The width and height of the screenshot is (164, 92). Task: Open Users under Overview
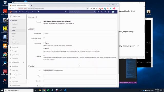click(13, 30)
